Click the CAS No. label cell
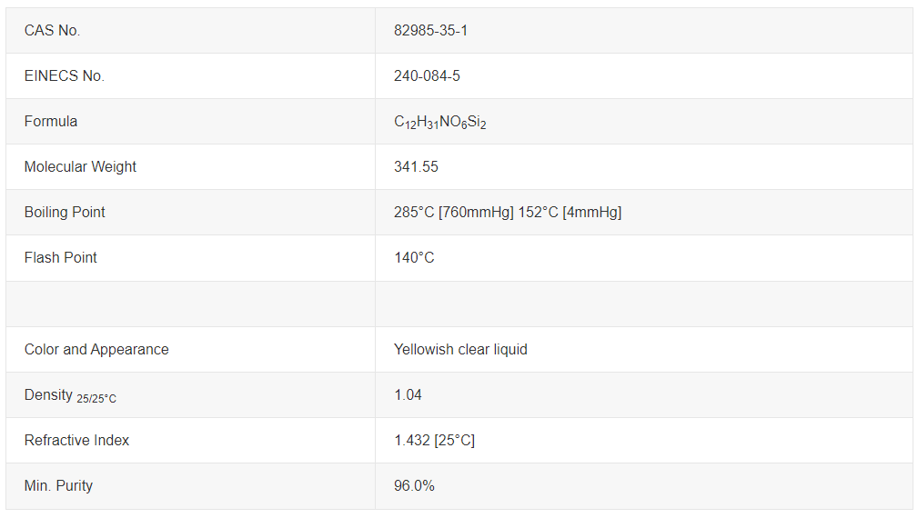This screenshot has height=518, width=918. [190, 30]
